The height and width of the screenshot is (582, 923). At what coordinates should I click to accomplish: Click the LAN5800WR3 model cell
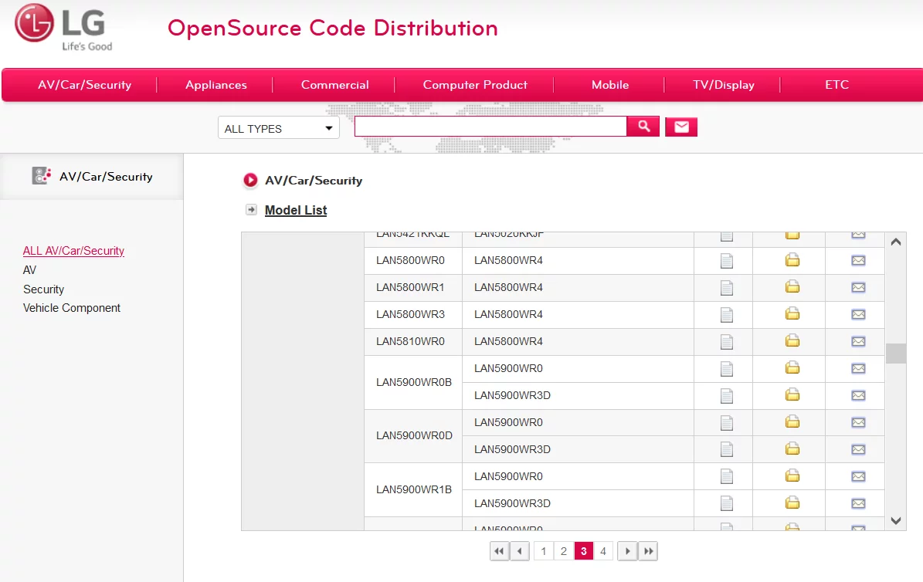coord(412,315)
